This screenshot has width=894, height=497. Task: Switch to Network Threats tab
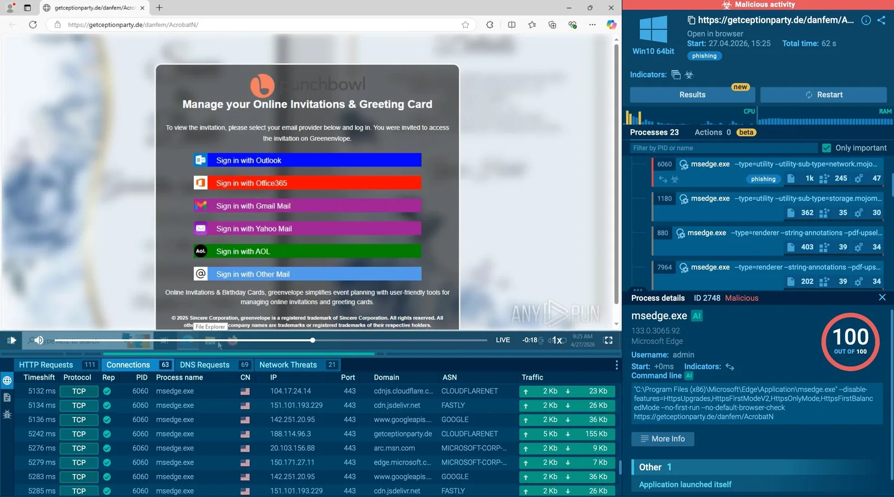click(298, 365)
